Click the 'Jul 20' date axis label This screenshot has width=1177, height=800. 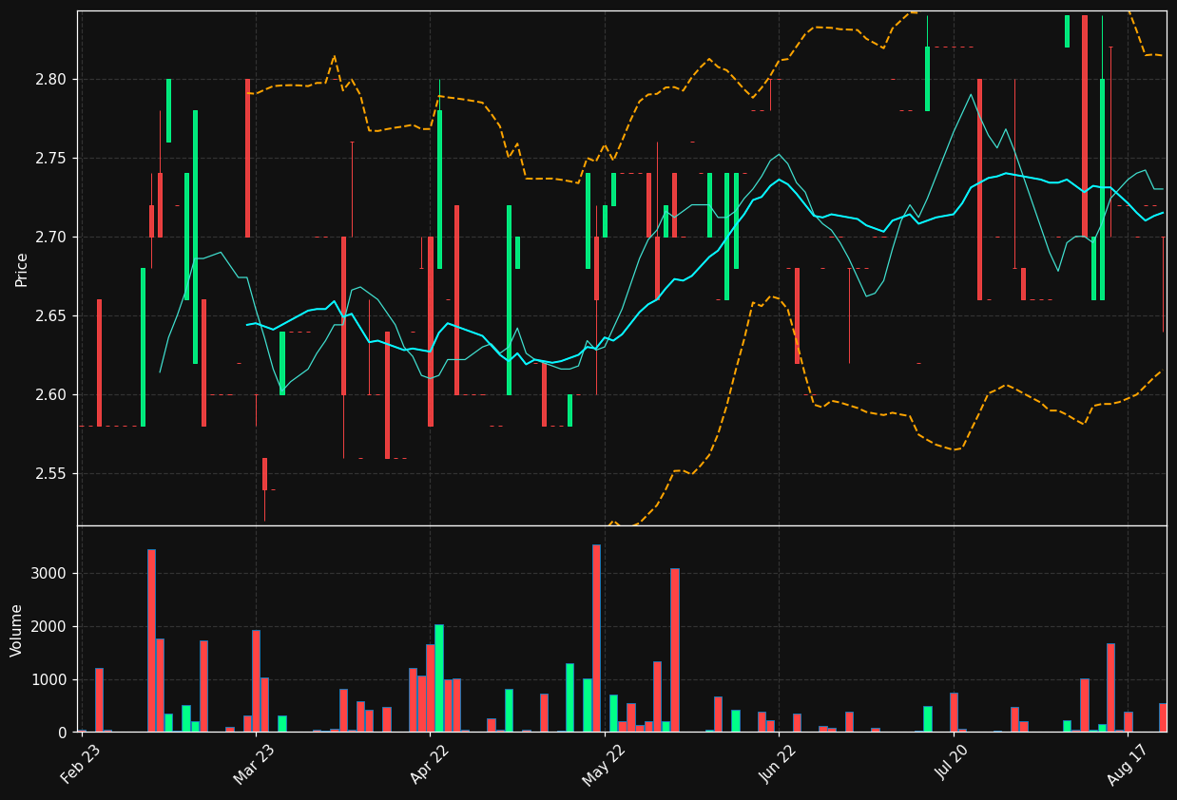tap(954, 764)
